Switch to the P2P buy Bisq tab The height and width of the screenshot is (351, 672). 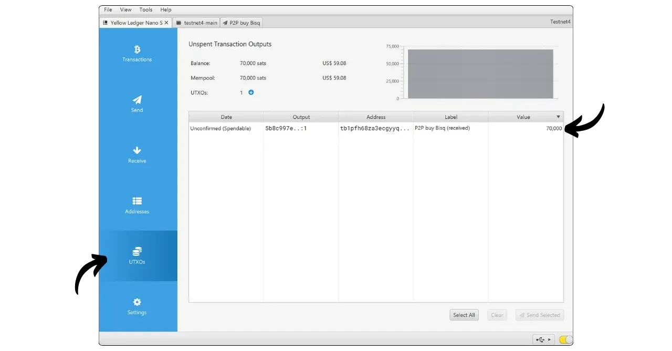tap(241, 23)
